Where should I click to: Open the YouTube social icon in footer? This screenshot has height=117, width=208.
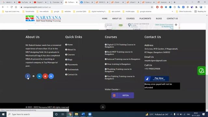(x=45, y=76)
